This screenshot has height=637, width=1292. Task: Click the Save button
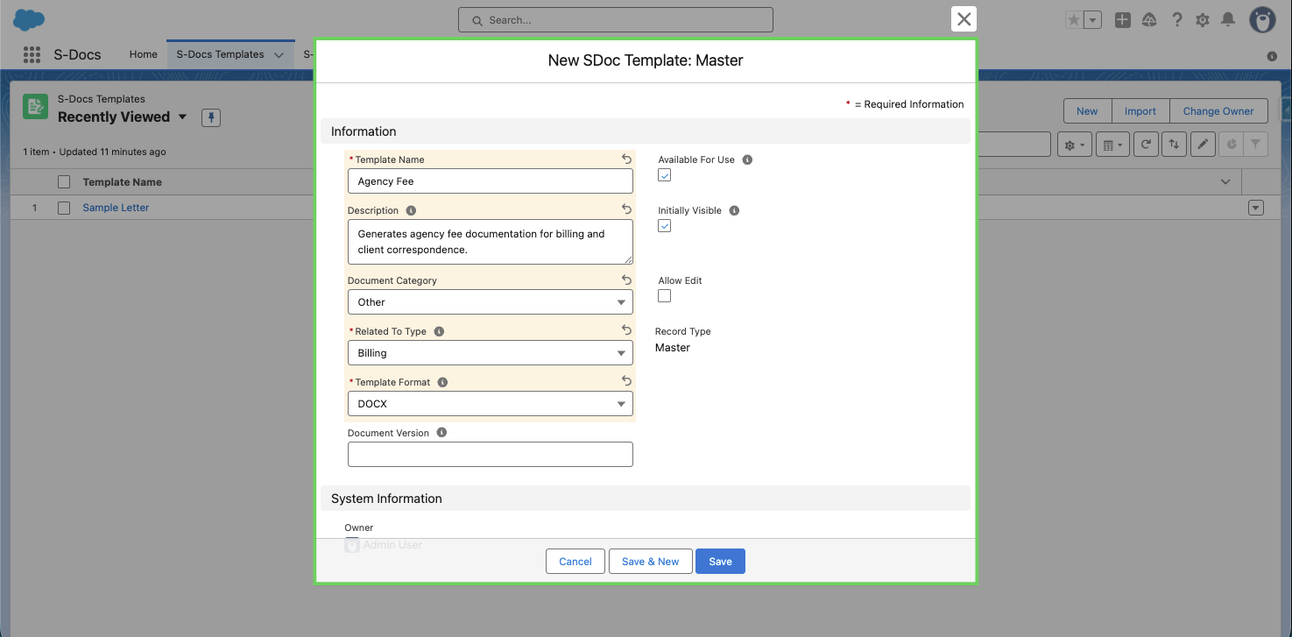point(720,562)
